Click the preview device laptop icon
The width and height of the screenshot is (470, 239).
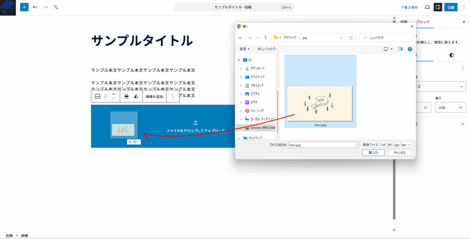(427, 7)
